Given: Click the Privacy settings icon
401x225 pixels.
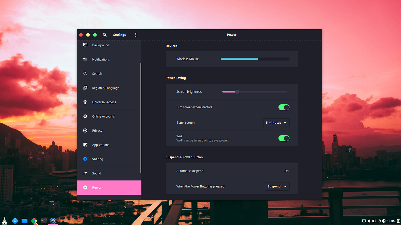Looking at the screenshot, I should tap(85, 130).
